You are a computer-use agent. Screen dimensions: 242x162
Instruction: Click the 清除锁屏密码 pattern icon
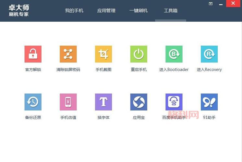coord(68,54)
